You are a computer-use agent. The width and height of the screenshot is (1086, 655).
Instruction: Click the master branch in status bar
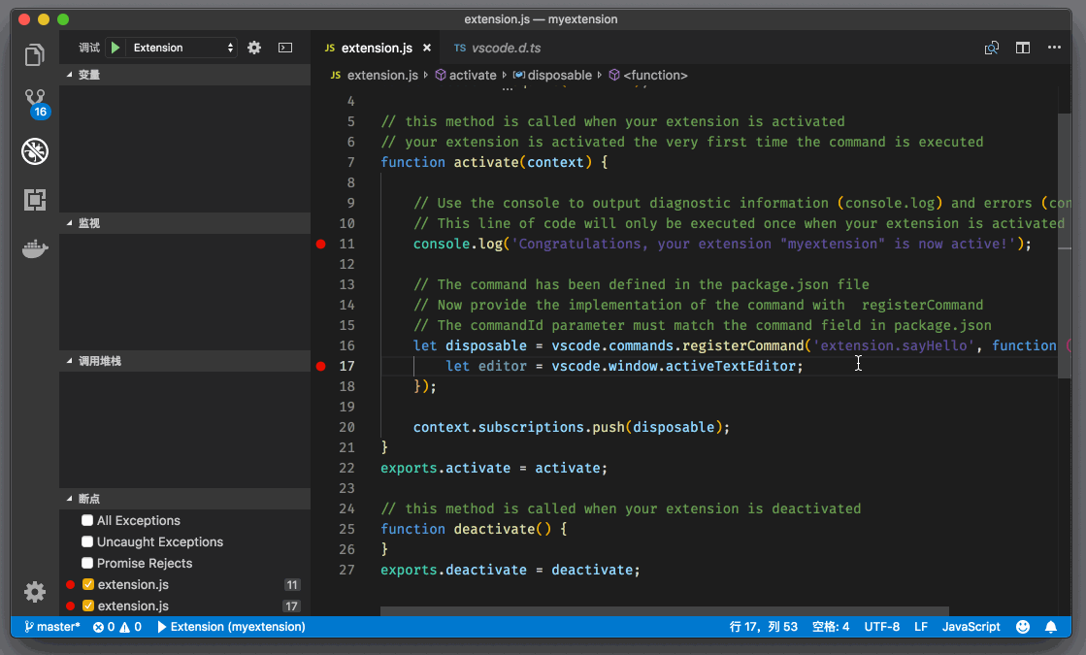click(53, 627)
